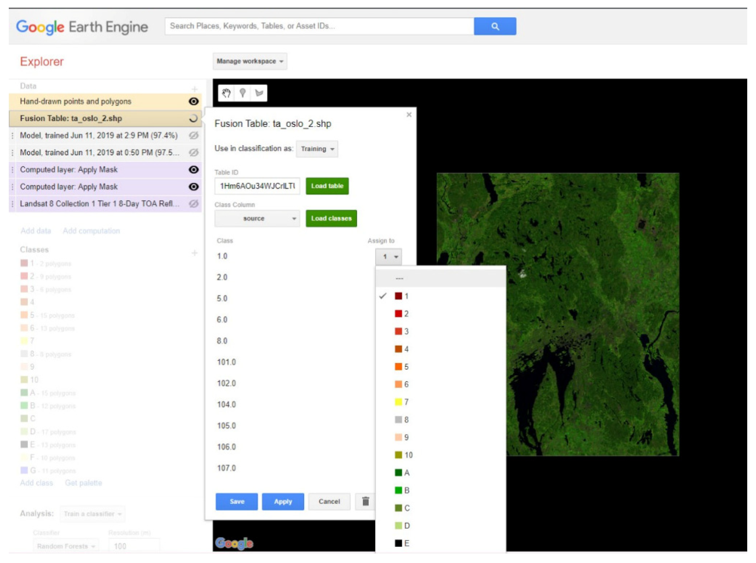The width and height of the screenshot is (756, 563).
Task: Click the plus icon beside Data
Action: point(194,89)
